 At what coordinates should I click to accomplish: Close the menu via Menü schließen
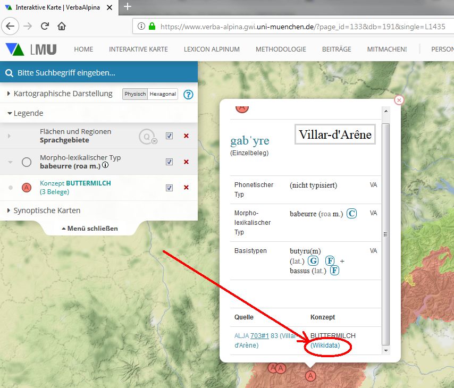pos(90,229)
